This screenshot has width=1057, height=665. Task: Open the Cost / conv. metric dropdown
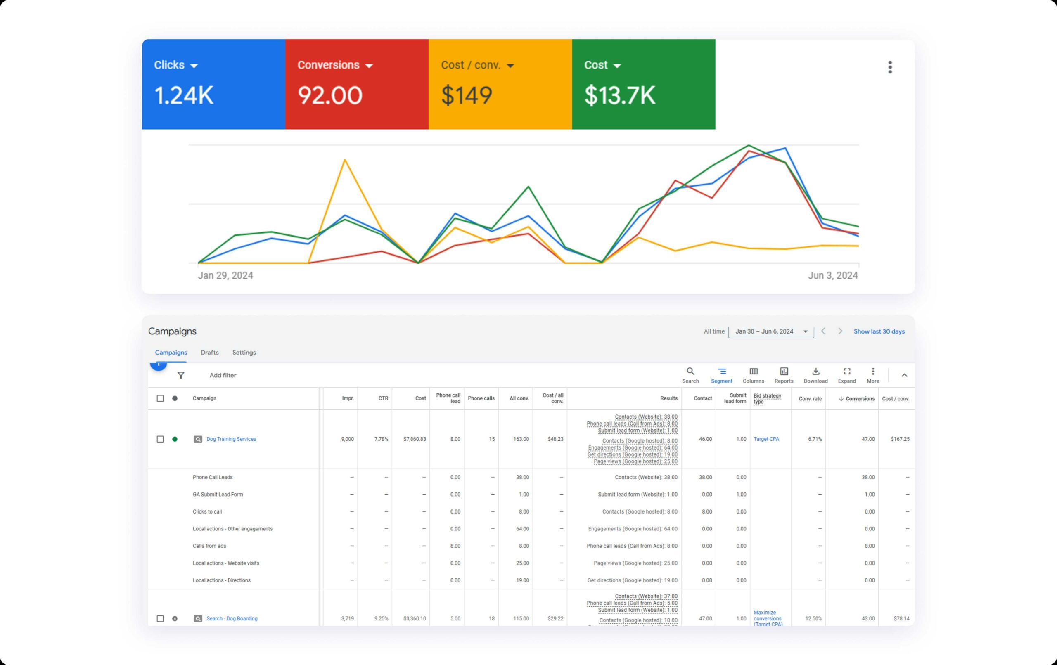click(510, 66)
